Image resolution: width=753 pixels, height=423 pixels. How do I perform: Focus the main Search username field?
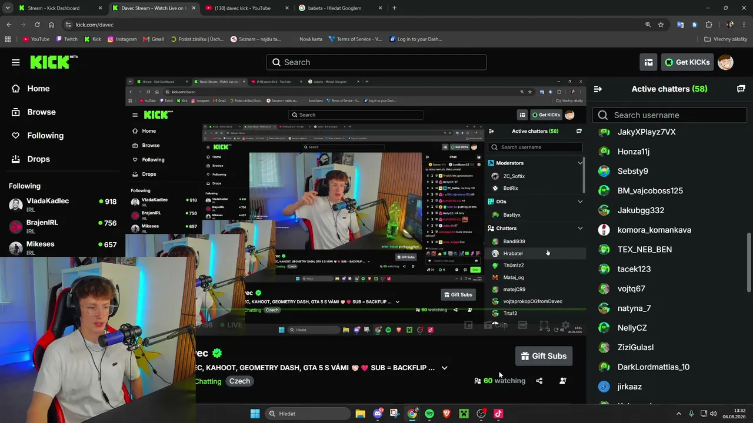(x=669, y=115)
